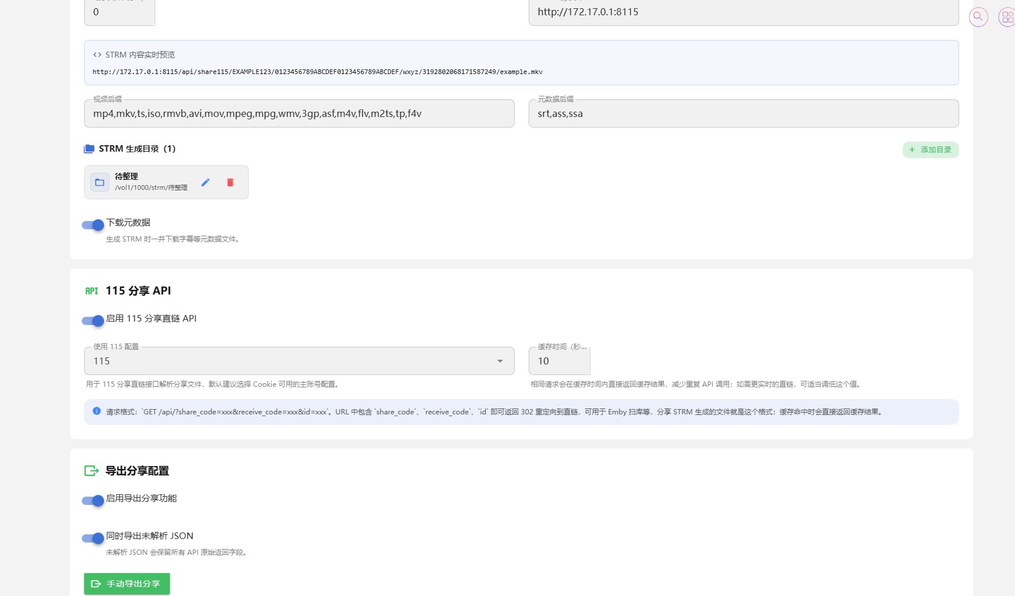Click the STRM preview URL text
This screenshot has height=596, width=1015.
318,72
